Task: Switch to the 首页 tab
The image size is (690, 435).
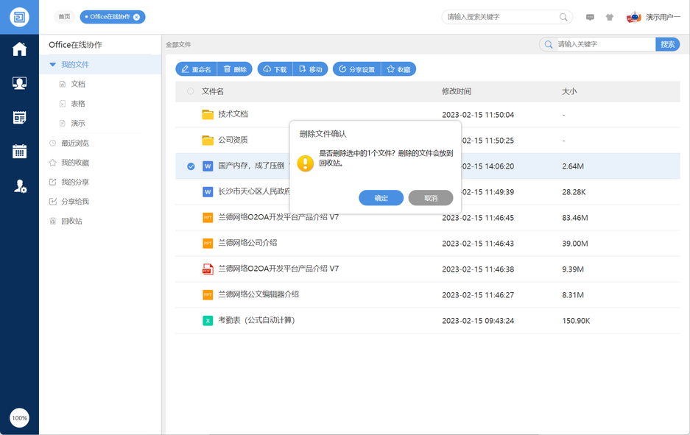Action: tap(65, 17)
